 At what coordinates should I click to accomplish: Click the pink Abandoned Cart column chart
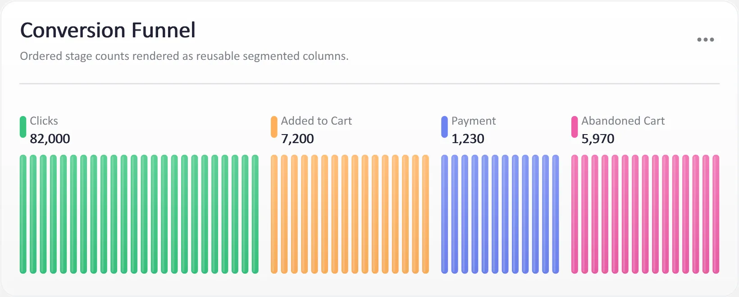tap(645, 214)
